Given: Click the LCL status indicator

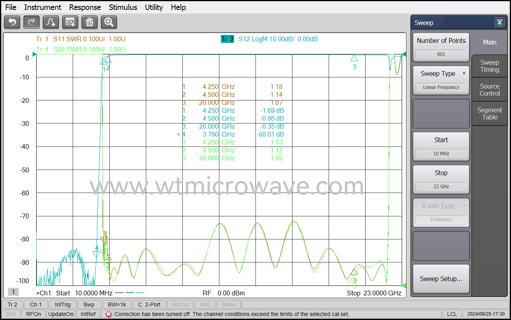Looking at the screenshot, I should 452,314.
